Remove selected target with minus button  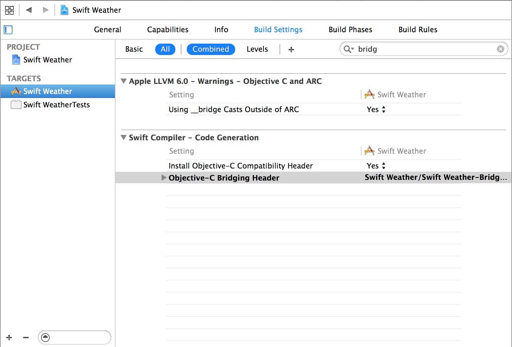pyautogui.click(x=26, y=337)
